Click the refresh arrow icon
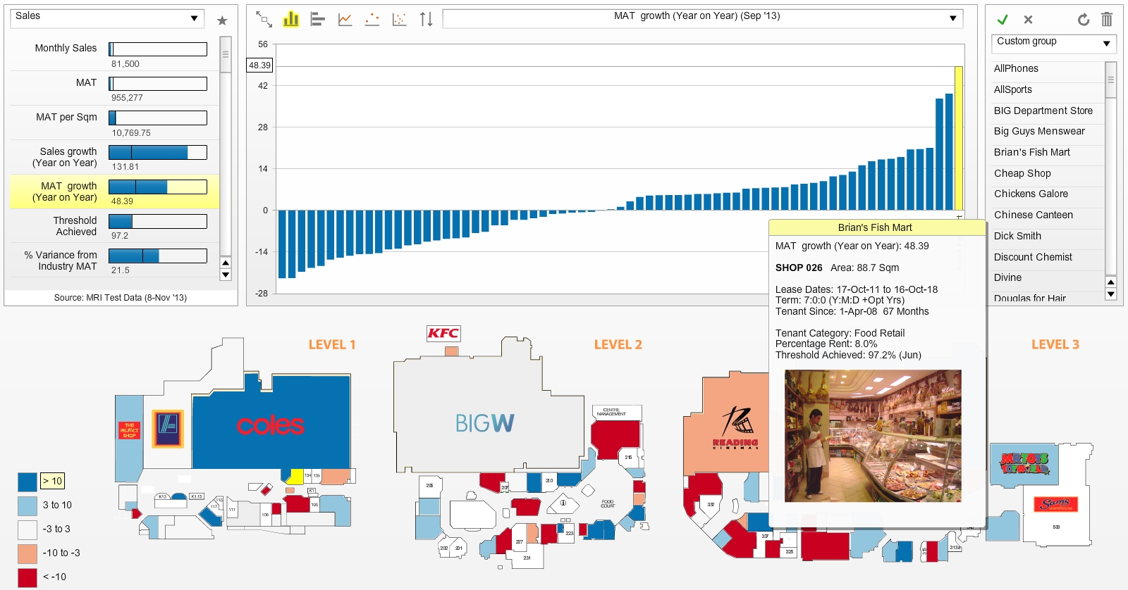Screen dimensions: 1128x590 1084,20
